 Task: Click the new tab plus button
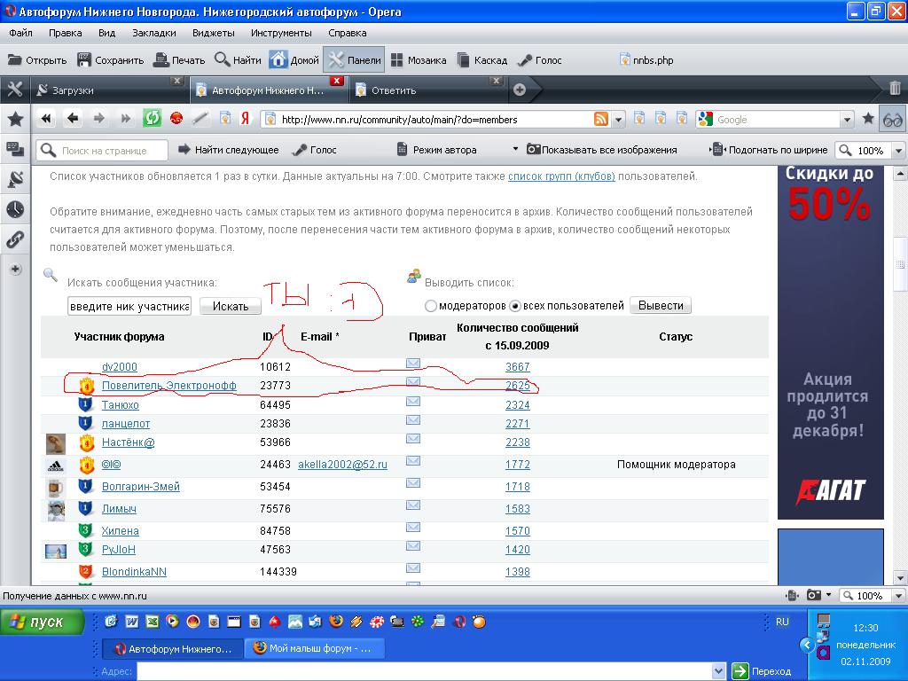coord(520,90)
